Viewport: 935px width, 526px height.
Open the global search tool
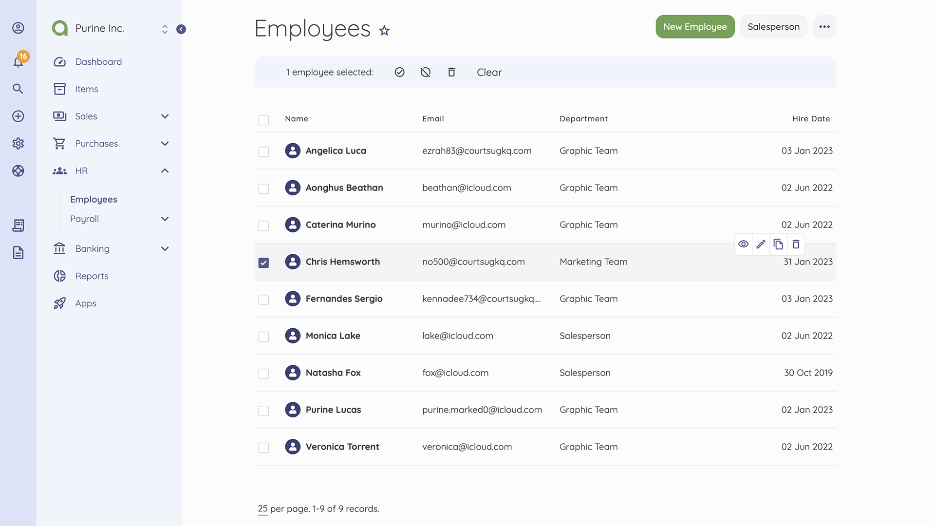click(x=18, y=89)
